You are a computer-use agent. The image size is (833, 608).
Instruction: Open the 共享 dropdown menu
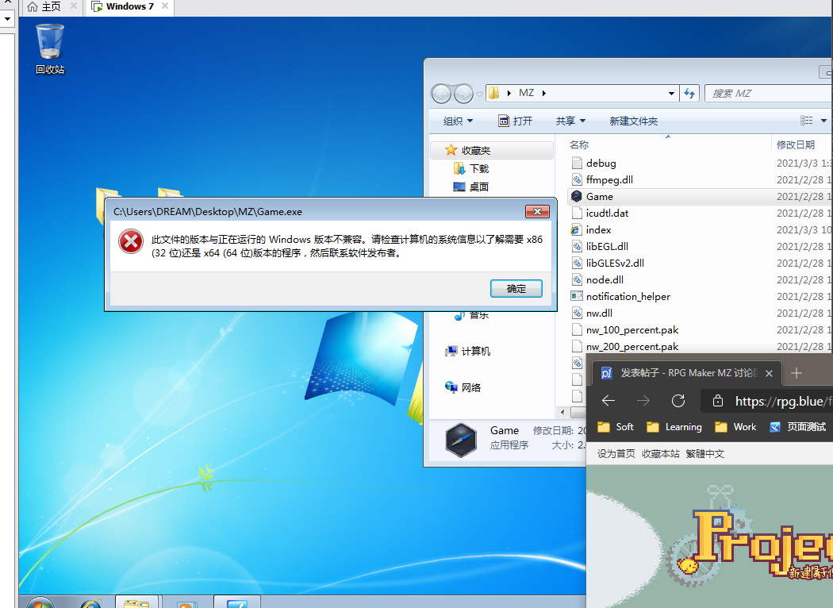pos(570,121)
